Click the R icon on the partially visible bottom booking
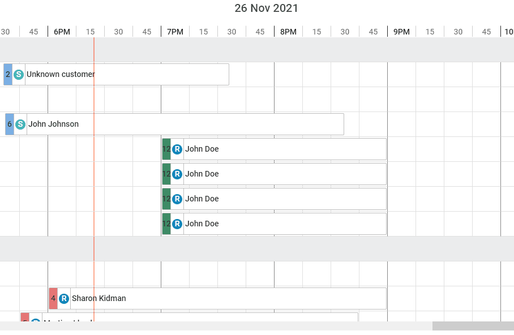 [x=35, y=319]
